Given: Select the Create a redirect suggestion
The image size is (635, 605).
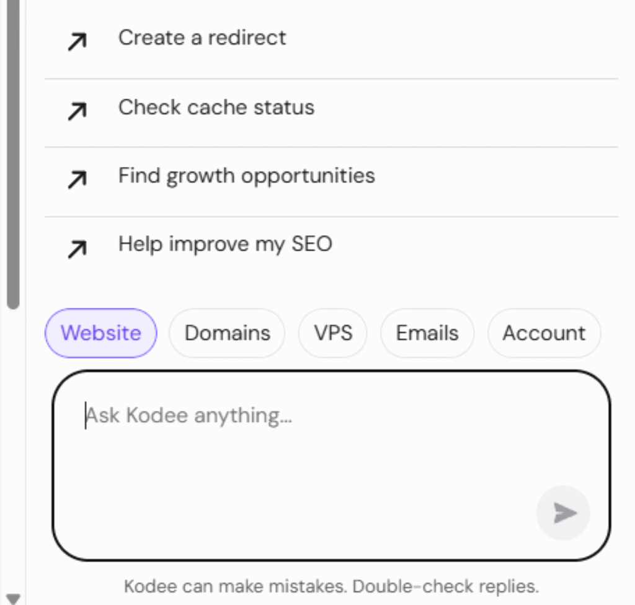Looking at the screenshot, I should click(x=202, y=38).
